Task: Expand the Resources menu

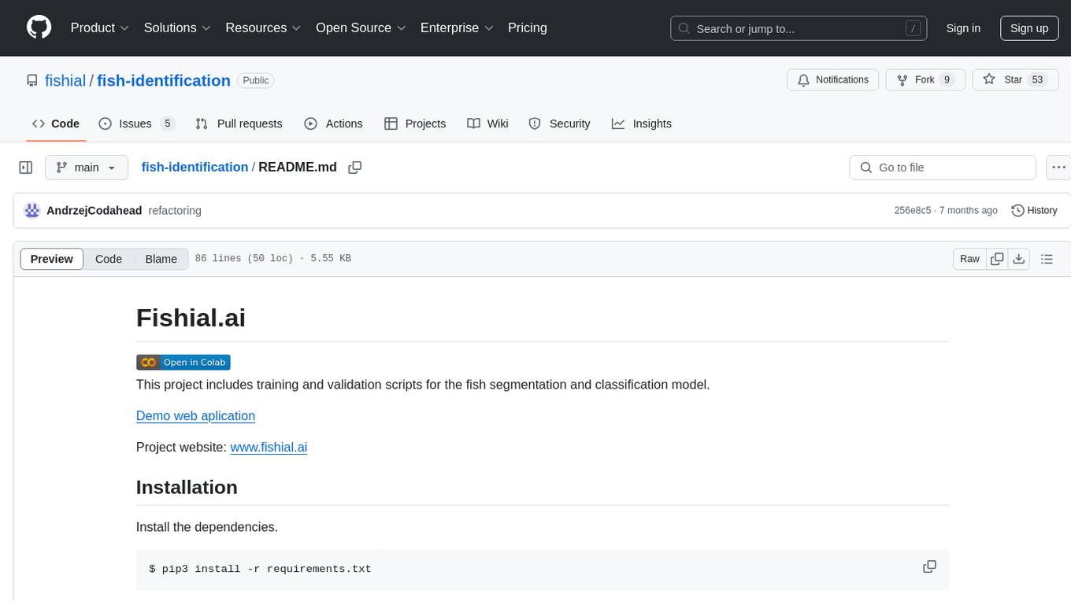Action: 263,28
